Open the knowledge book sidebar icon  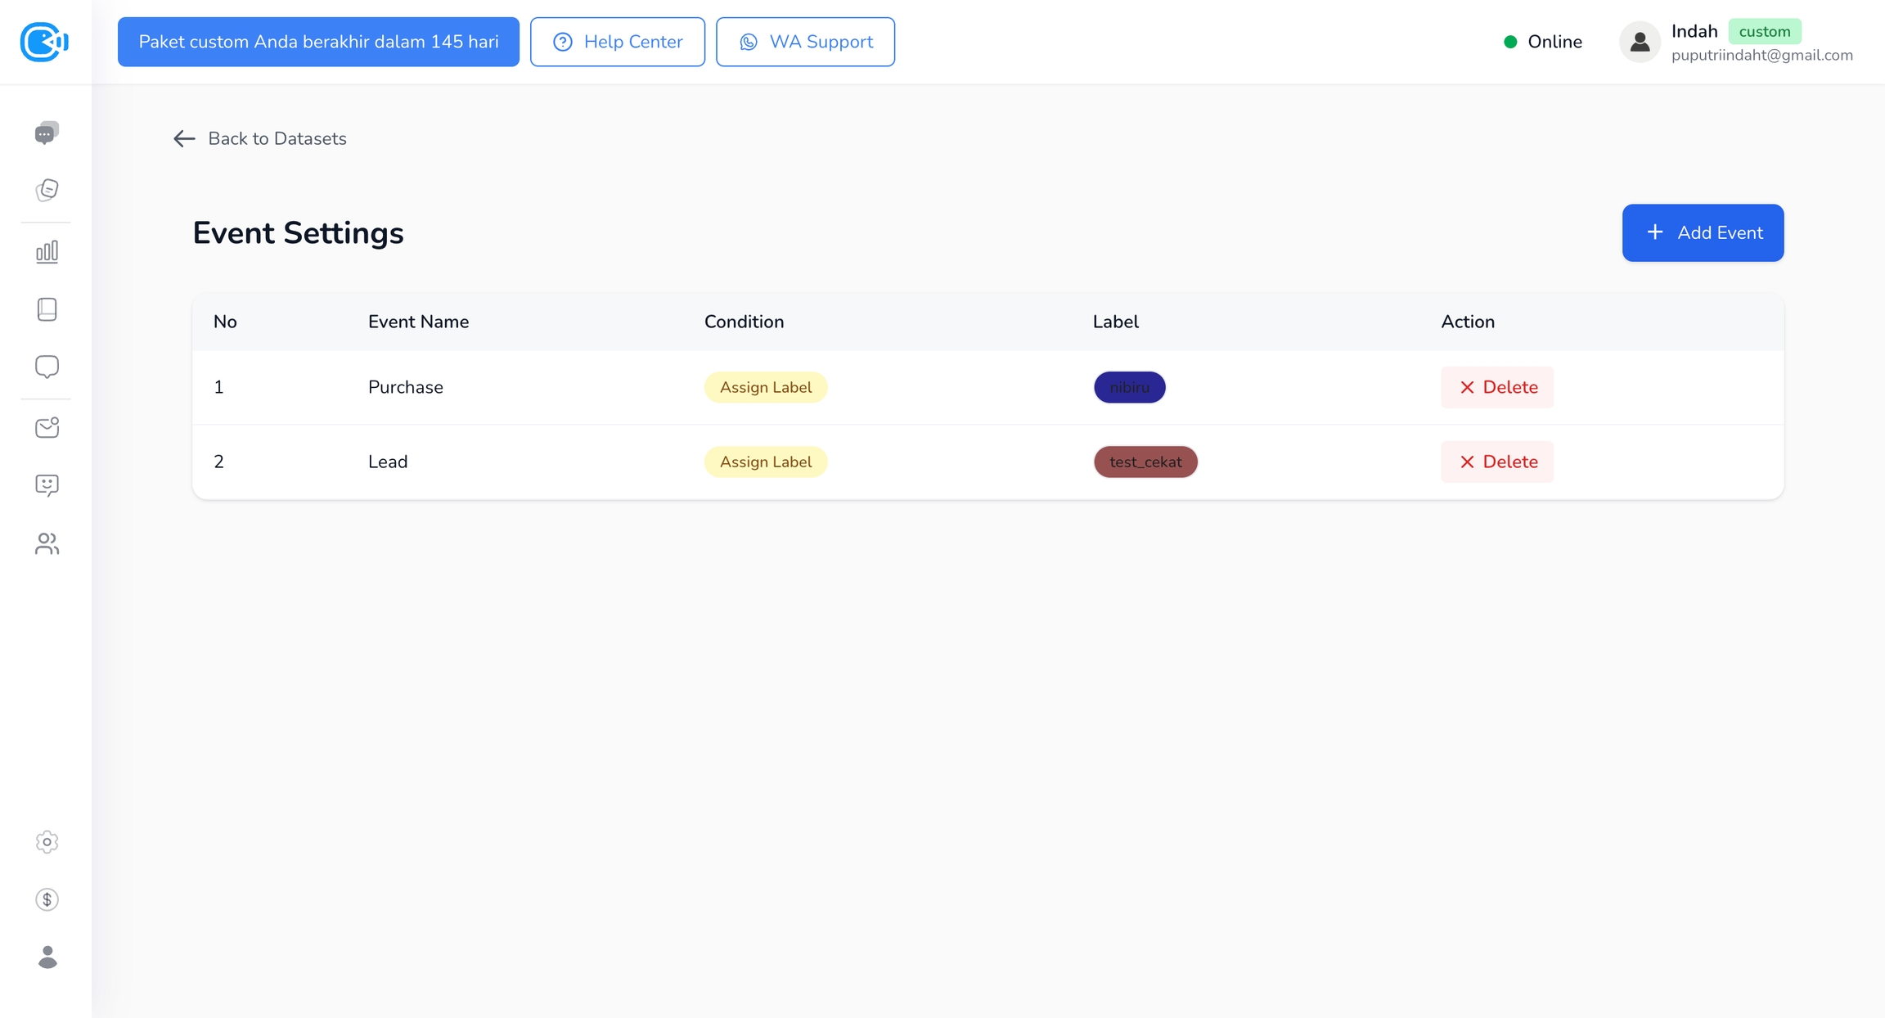click(x=47, y=309)
